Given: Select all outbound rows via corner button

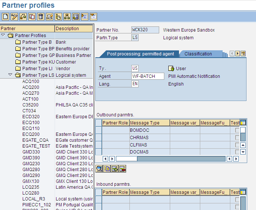Looking at the screenshot, I should tap(99, 123).
